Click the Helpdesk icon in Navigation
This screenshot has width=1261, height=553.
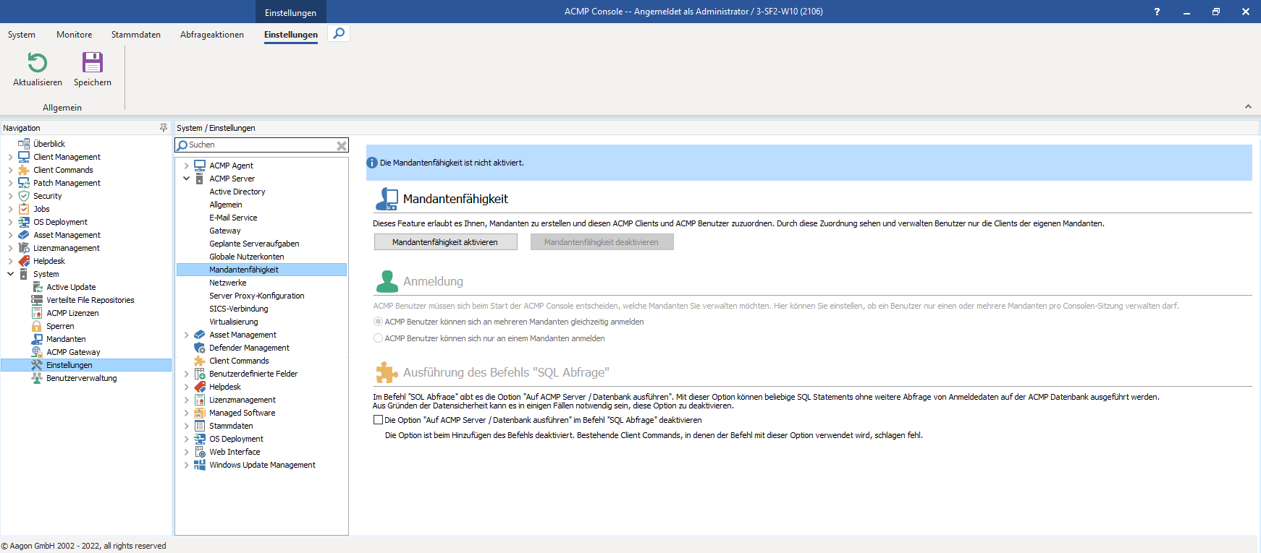[24, 261]
